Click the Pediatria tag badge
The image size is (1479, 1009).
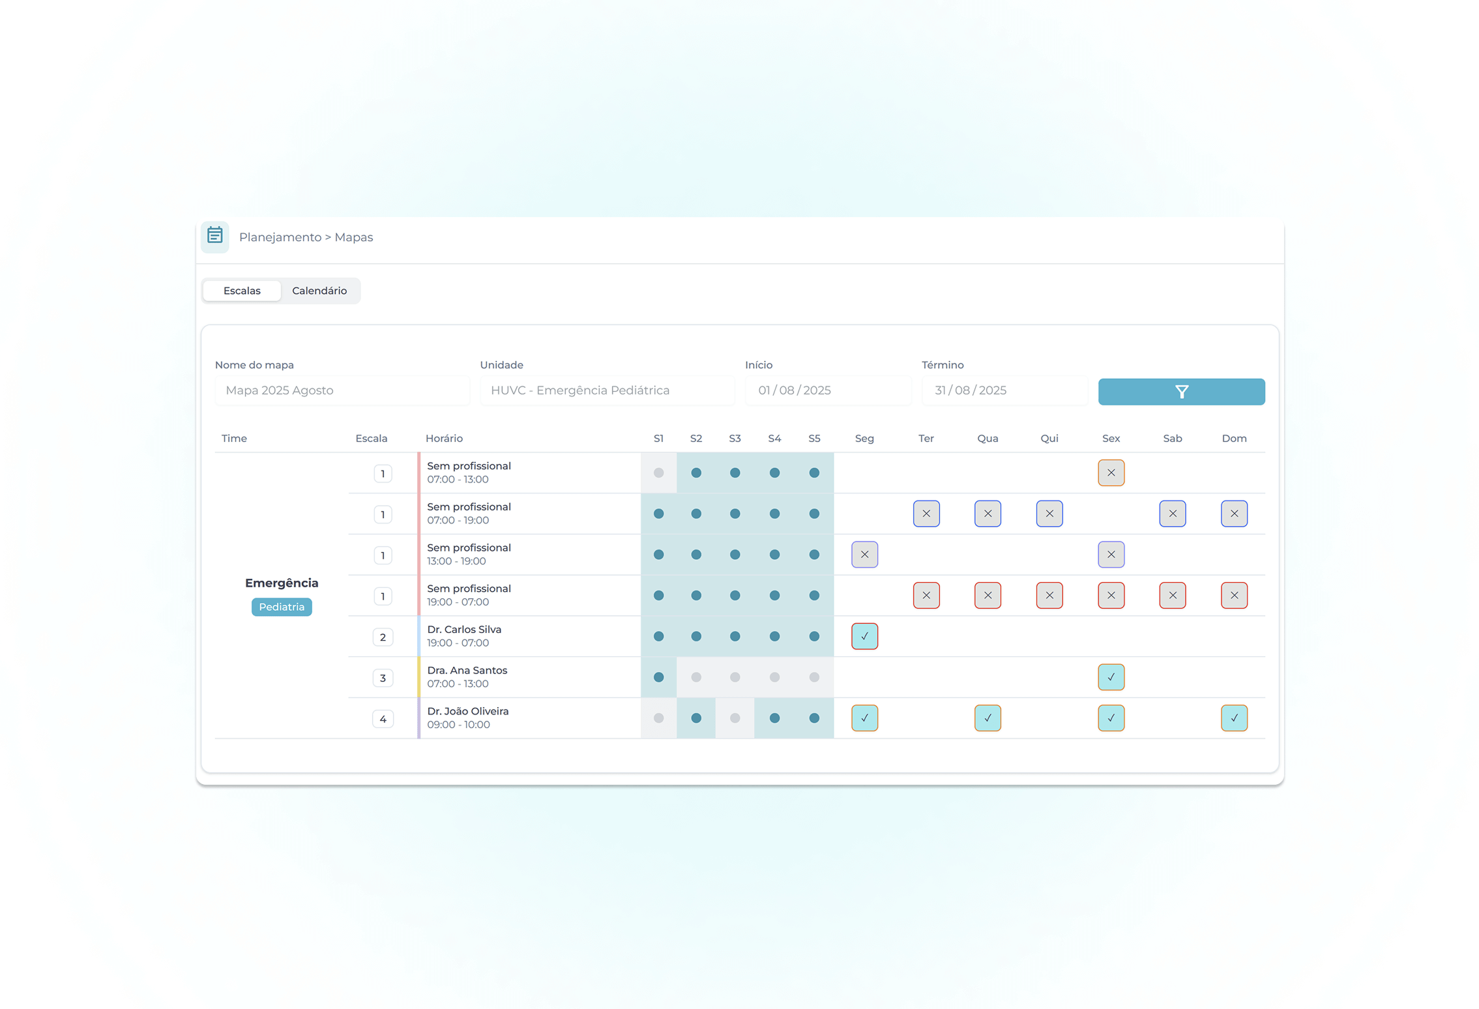pyautogui.click(x=281, y=607)
